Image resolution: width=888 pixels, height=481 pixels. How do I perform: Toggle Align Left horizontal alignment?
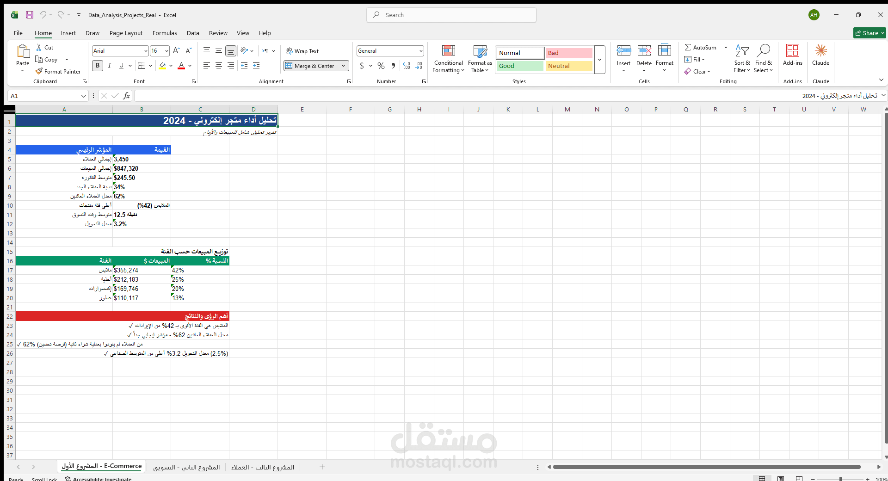click(207, 66)
